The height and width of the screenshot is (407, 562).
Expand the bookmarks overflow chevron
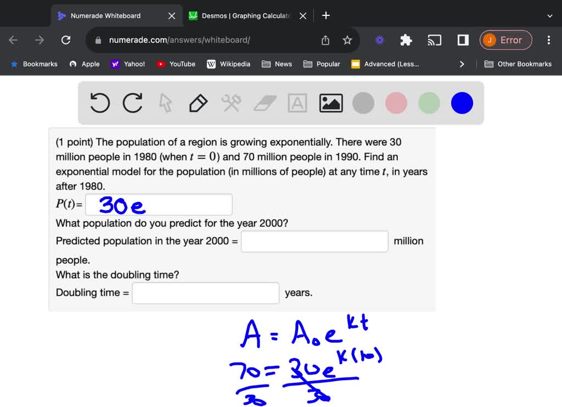pyautogui.click(x=462, y=64)
